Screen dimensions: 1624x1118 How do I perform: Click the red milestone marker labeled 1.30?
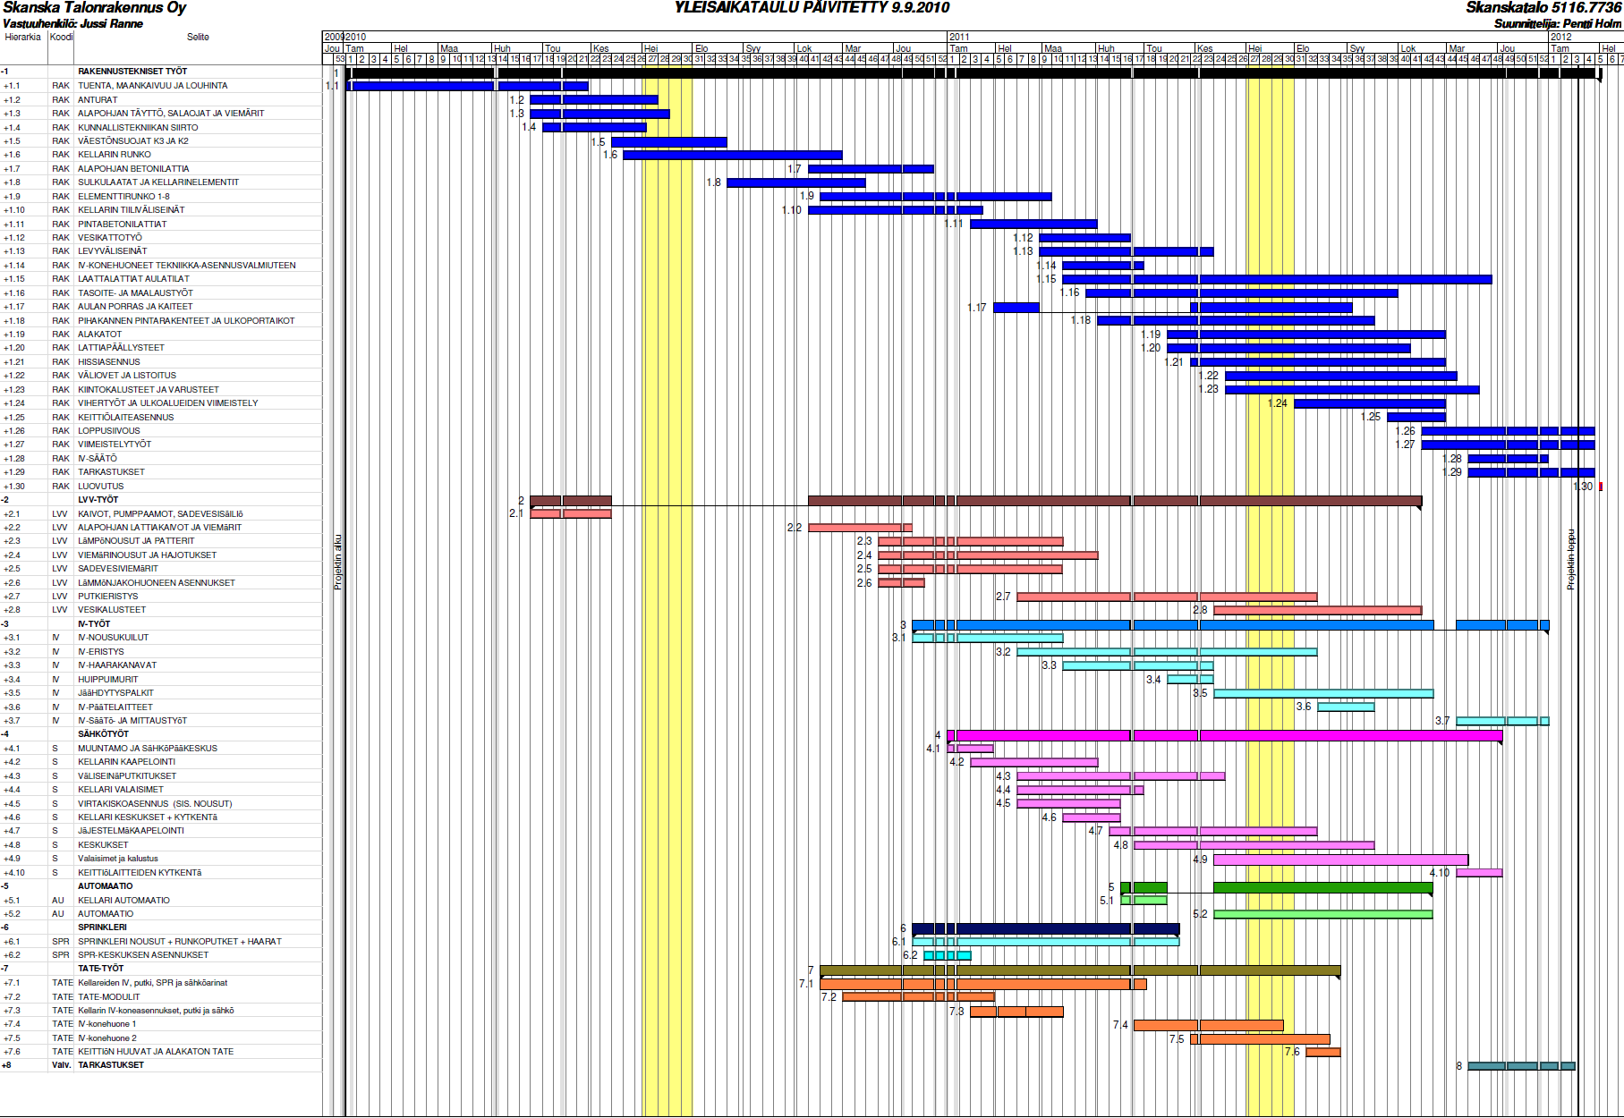(1601, 487)
